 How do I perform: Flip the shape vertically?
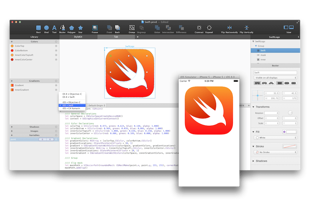tap(246, 29)
